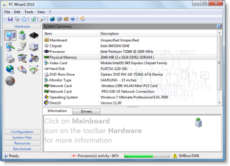Click the Mainboard icon in the Information pane
The height and width of the screenshot is (166, 230).
tap(198, 123)
